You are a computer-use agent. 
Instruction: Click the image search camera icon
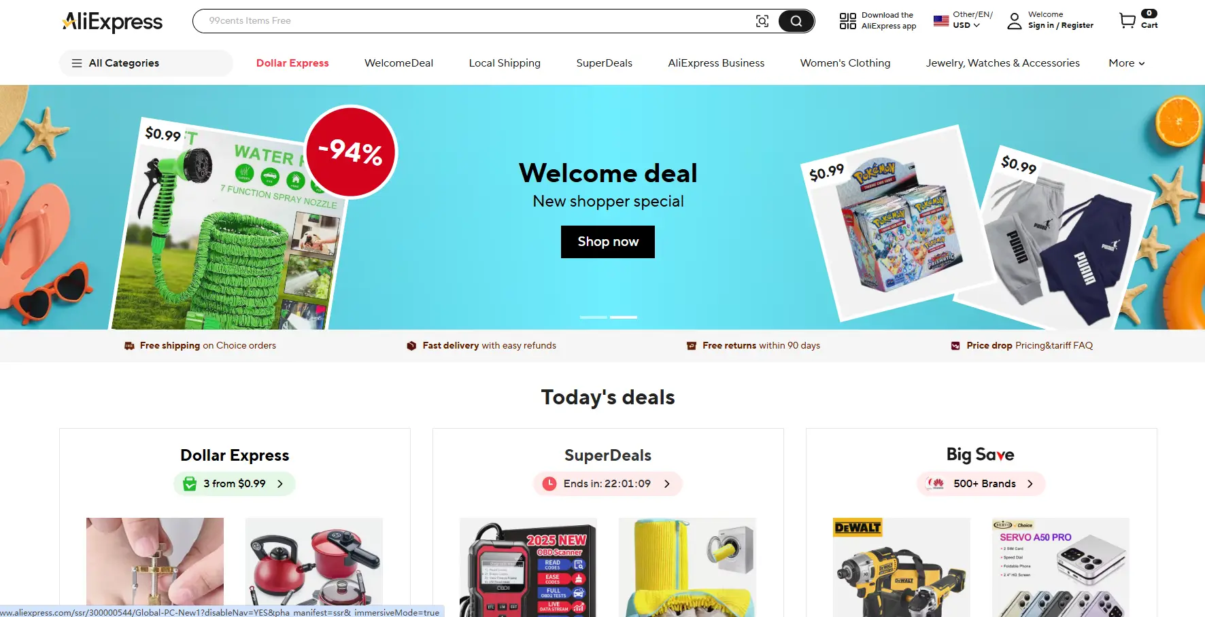point(762,21)
